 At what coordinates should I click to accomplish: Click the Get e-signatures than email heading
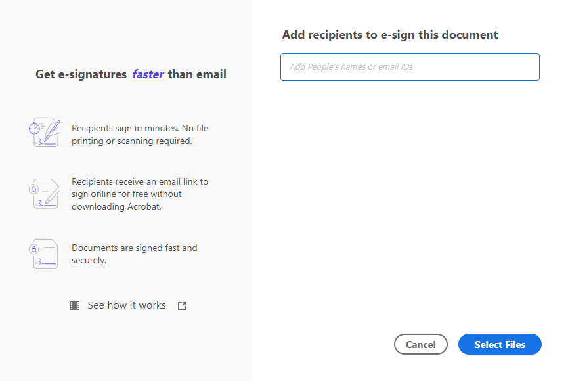[x=131, y=74]
